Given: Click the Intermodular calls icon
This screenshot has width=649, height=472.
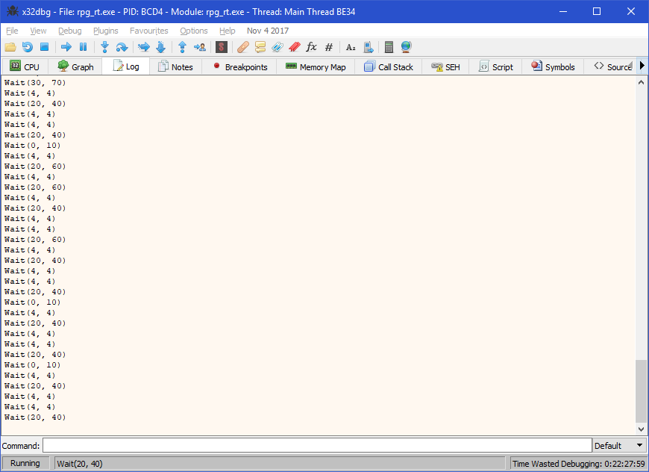Looking at the screenshot, I should tap(368, 47).
